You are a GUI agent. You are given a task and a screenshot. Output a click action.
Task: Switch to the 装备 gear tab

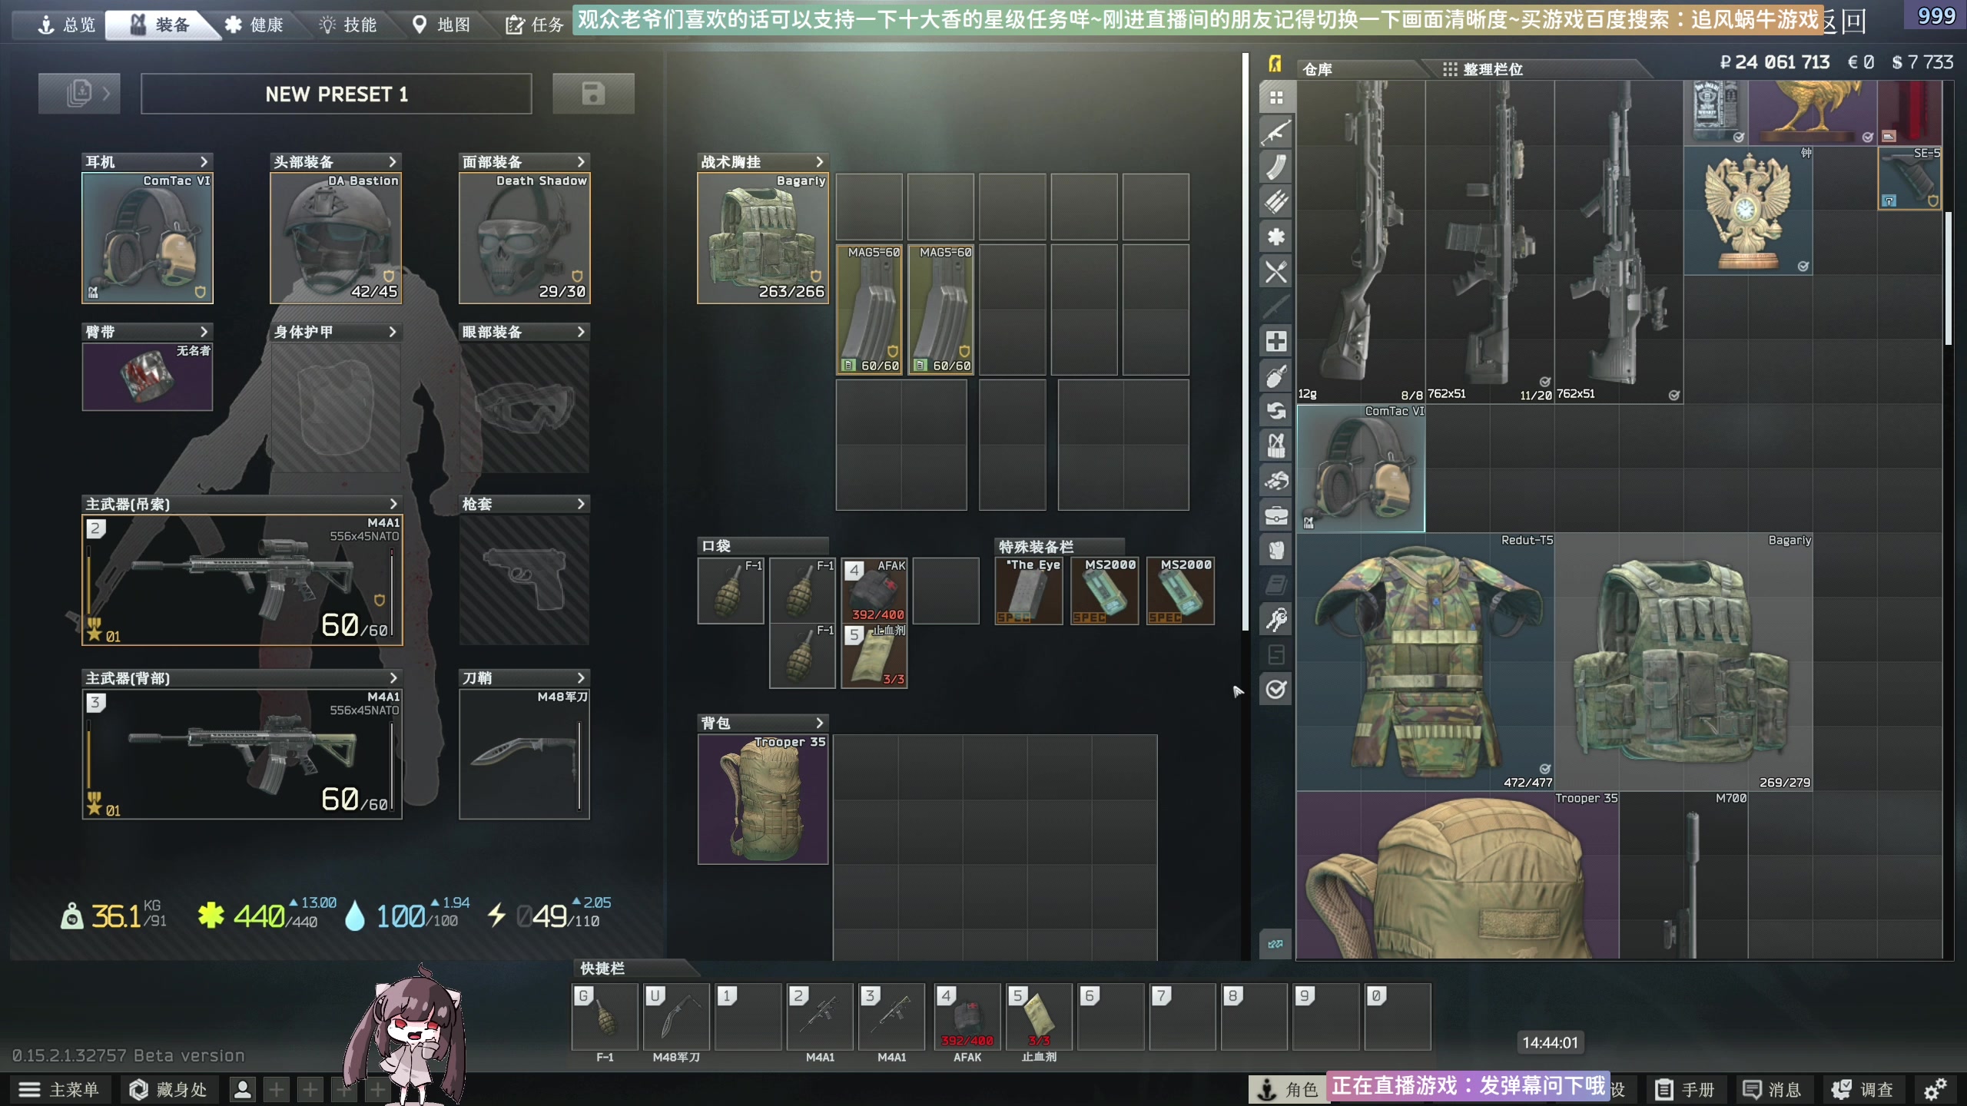[x=160, y=25]
